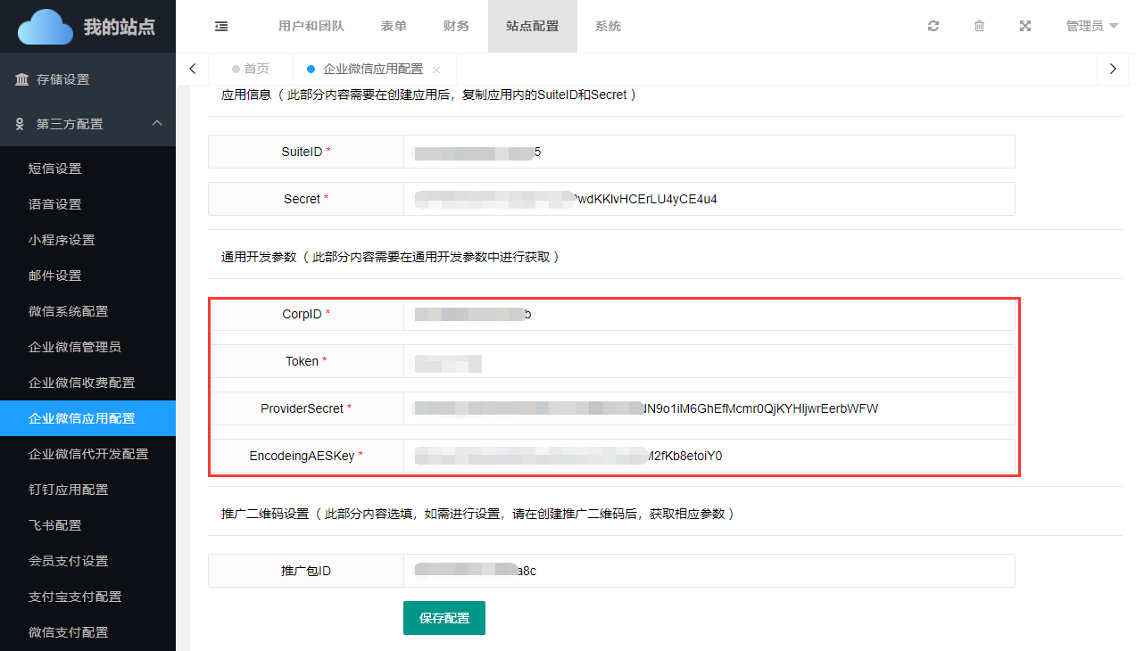Viewport: 1136px width, 651px height.
Task: Close the 企业微信应用配置 tab
Action: 436,70
